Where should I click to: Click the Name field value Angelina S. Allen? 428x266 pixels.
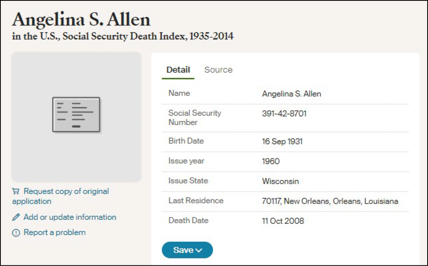click(x=291, y=94)
